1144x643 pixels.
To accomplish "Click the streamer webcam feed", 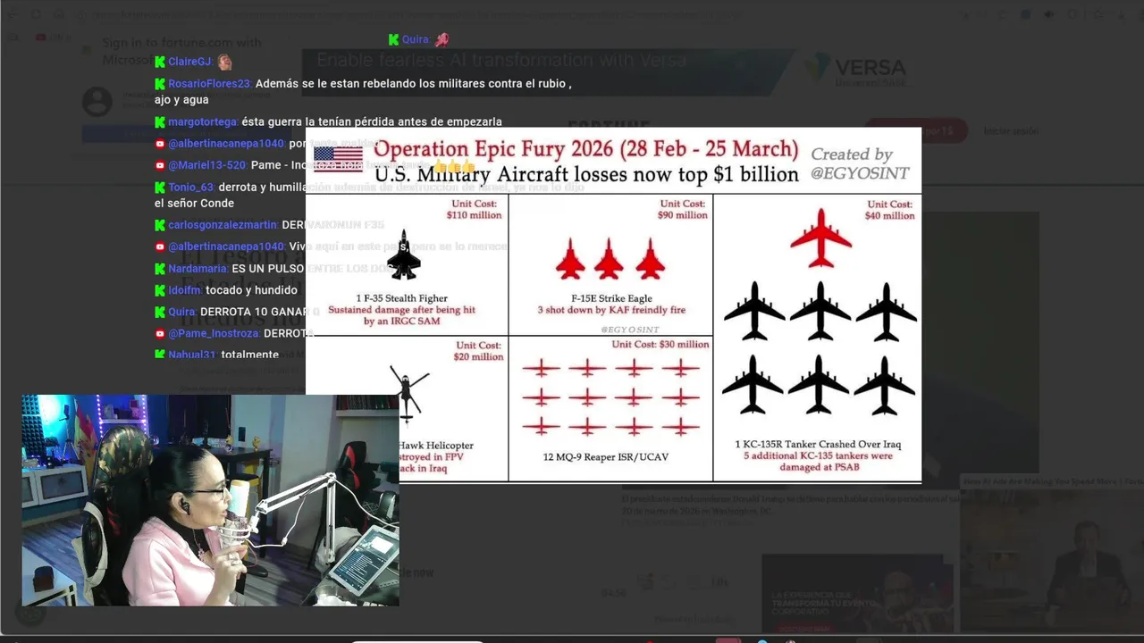I will click(x=210, y=500).
